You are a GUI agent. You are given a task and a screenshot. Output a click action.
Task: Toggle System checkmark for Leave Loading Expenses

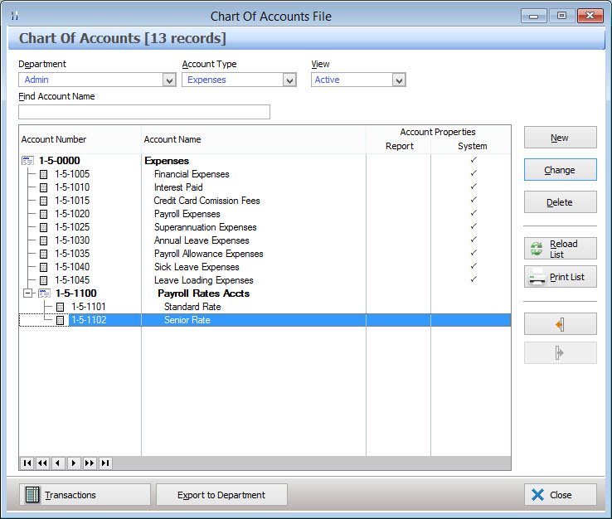point(473,279)
